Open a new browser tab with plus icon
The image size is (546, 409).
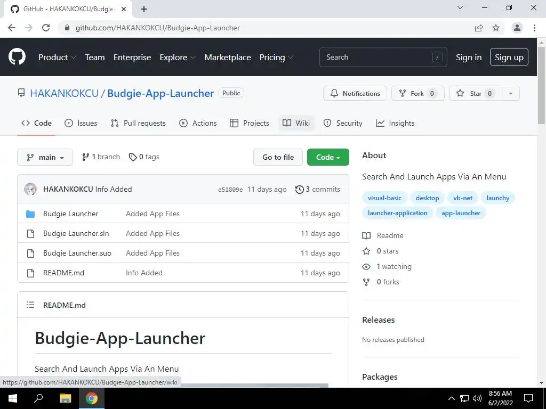(144, 9)
